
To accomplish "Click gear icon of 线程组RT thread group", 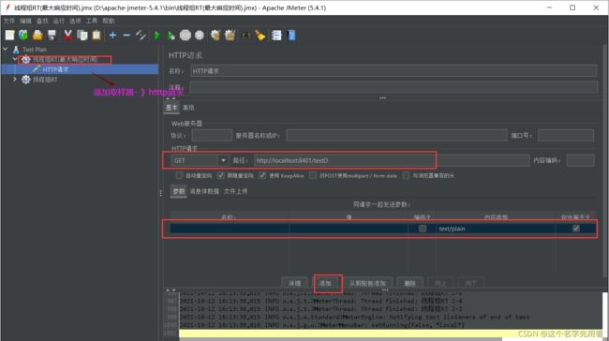I will pos(25,80).
